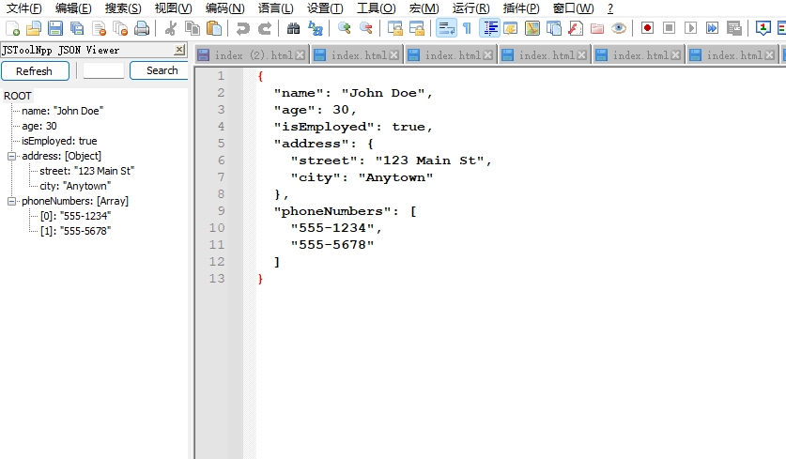Stop macro recording with the square icon

tap(669, 28)
